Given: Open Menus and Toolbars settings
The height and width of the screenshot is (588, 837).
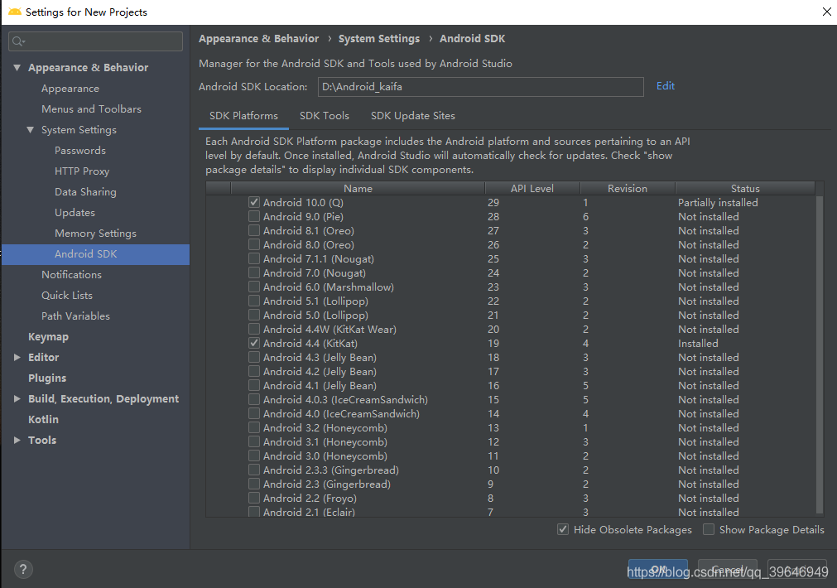Looking at the screenshot, I should [91, 109].
